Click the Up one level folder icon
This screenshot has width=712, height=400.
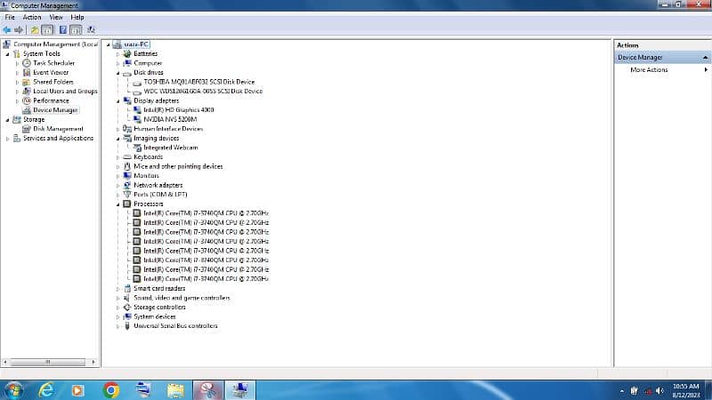click(36, 29)
